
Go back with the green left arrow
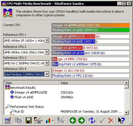(x=73, y=120)
